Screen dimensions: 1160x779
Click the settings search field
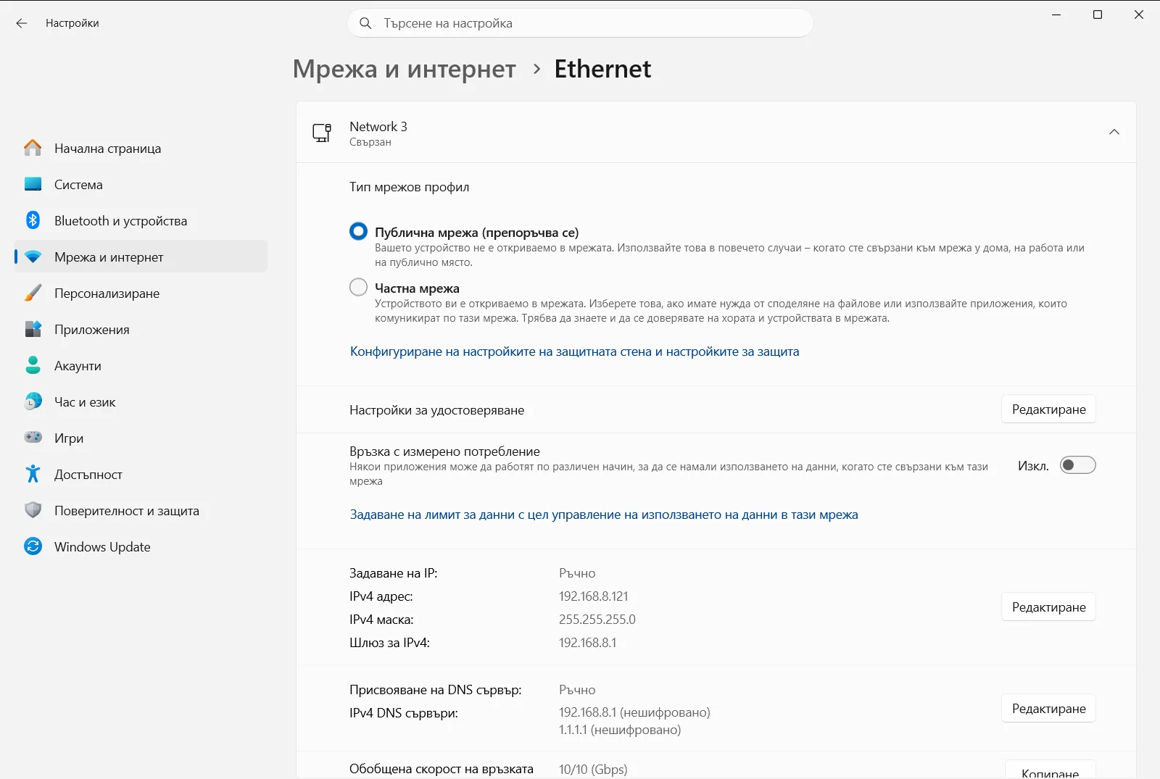tap(580, 23)
